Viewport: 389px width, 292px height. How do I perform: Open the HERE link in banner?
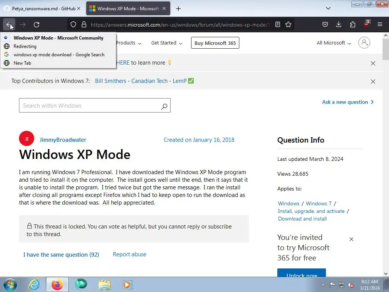click(x=123, y=63)
